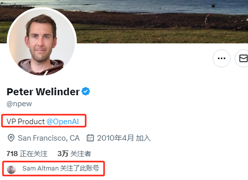Open the 3万 关注者 followers list
The image size is (248, 180).
point(74,154)
